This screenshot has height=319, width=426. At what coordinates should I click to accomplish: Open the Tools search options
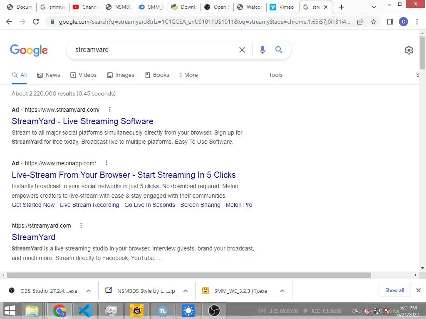pos(275,75)
